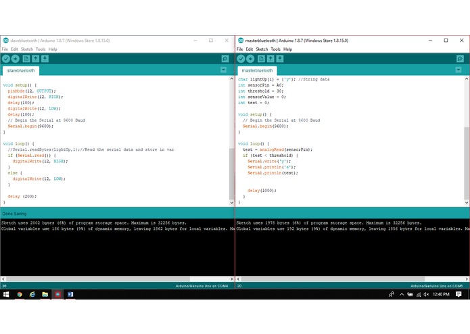The height and width of the screenshot is (334, 470).
Task: Click Upload arrow in slavebluetooth window
Action: (x=16, y=59)
